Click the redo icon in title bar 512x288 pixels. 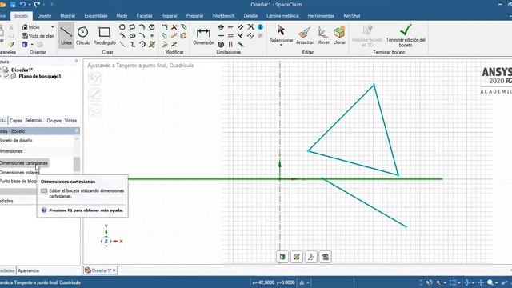tap(37, 4)
